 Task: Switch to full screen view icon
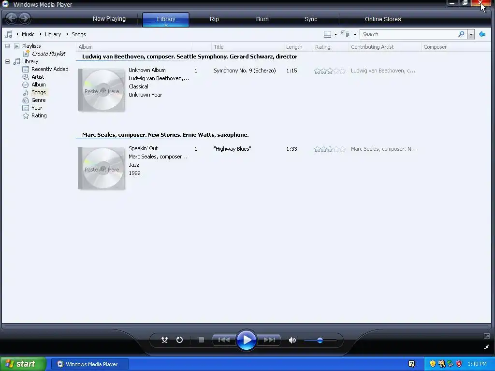point(486,336)
